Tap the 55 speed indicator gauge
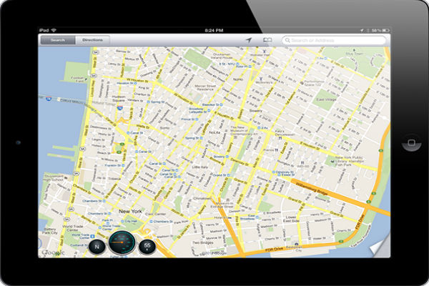429x286 pixels. coord(147,247)
